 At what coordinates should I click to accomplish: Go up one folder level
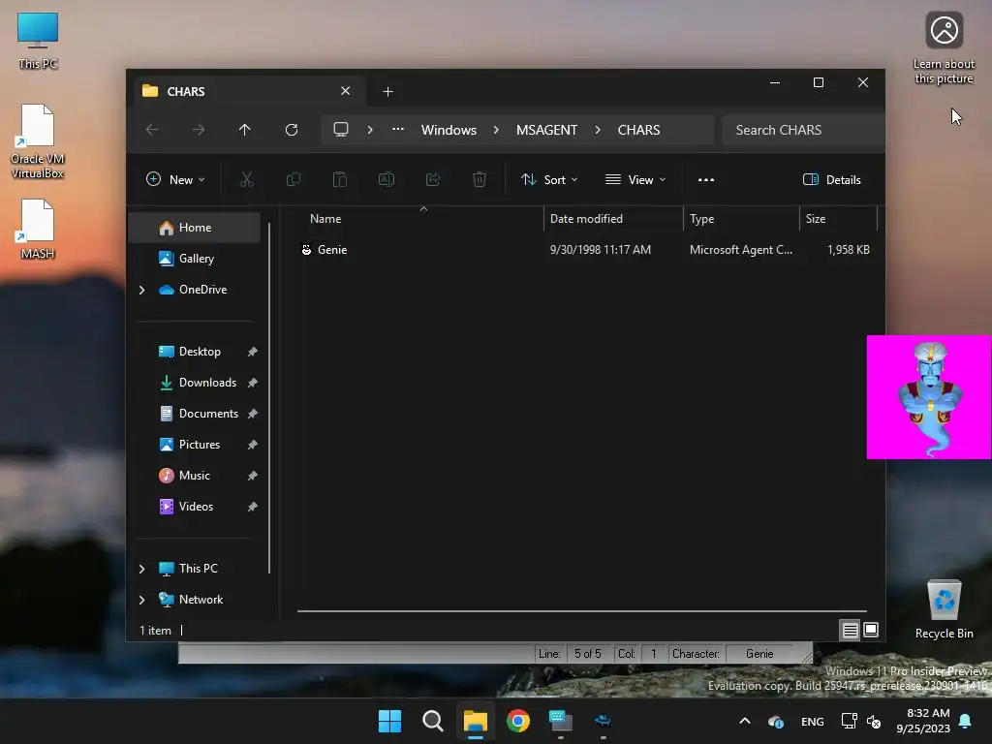(245, 130)
